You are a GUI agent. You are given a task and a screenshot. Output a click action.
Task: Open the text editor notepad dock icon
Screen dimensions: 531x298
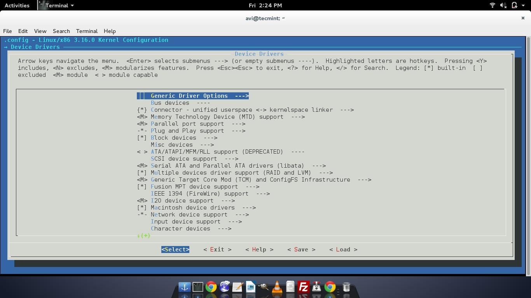pyautogui.click(x=237, y=287)
